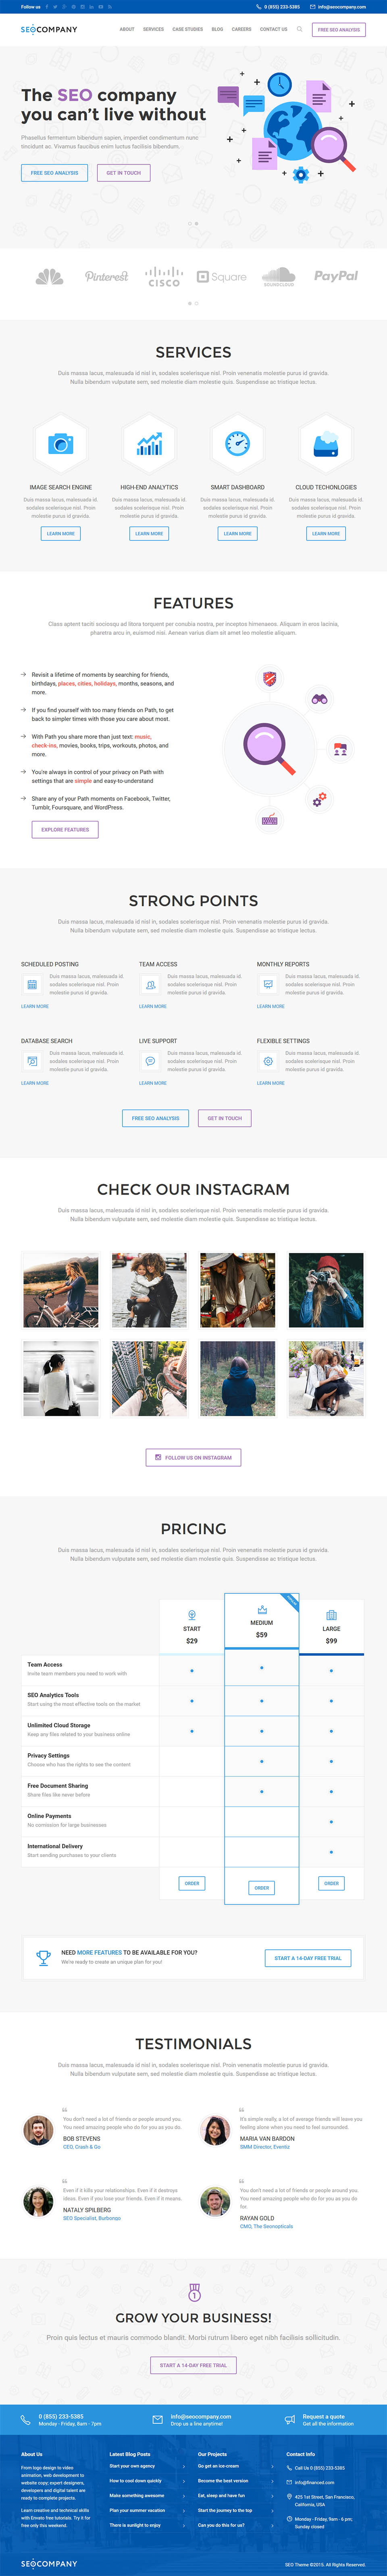Open the search icon in the navigation bar
Viewport: 387px width, 2576px height.
299,29
